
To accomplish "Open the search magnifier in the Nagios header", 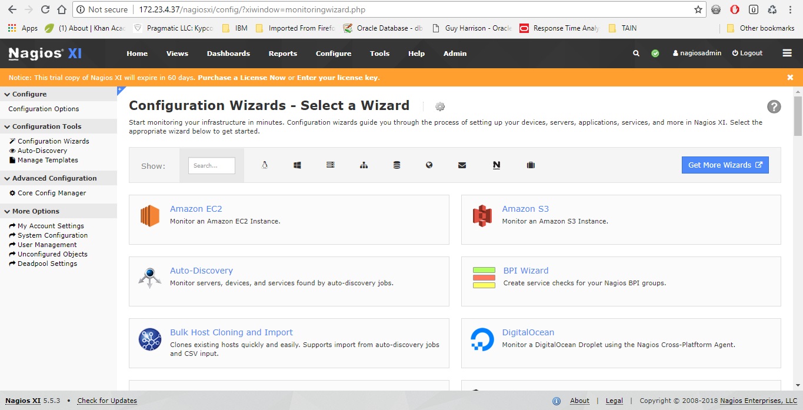I will click(636, 53).
